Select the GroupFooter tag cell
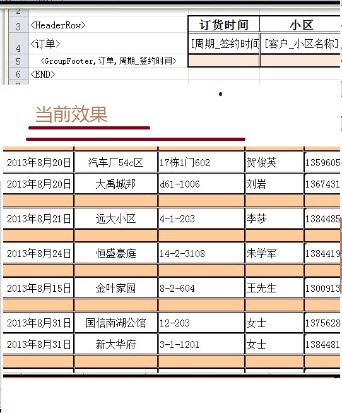This screenshot has height=413, width=342. coord(108,61)
